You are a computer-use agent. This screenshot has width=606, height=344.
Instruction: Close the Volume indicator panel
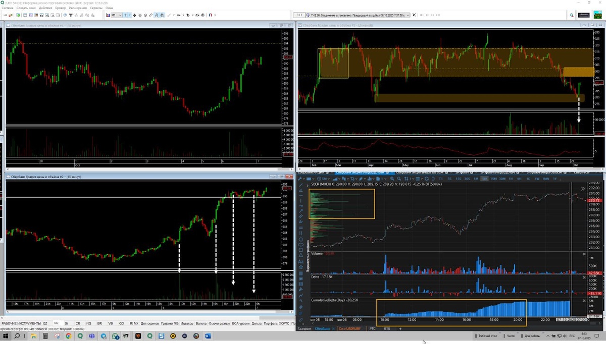tap(584, 254)
